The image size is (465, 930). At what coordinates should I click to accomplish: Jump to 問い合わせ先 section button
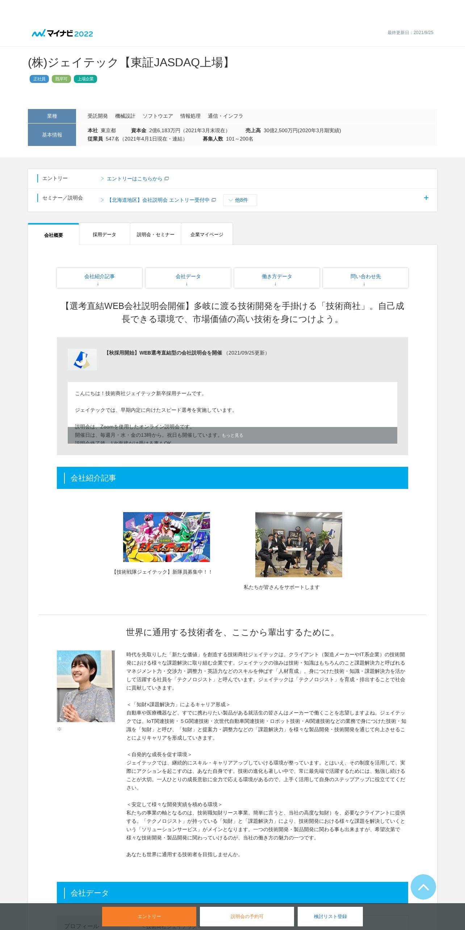coord(365,278)
